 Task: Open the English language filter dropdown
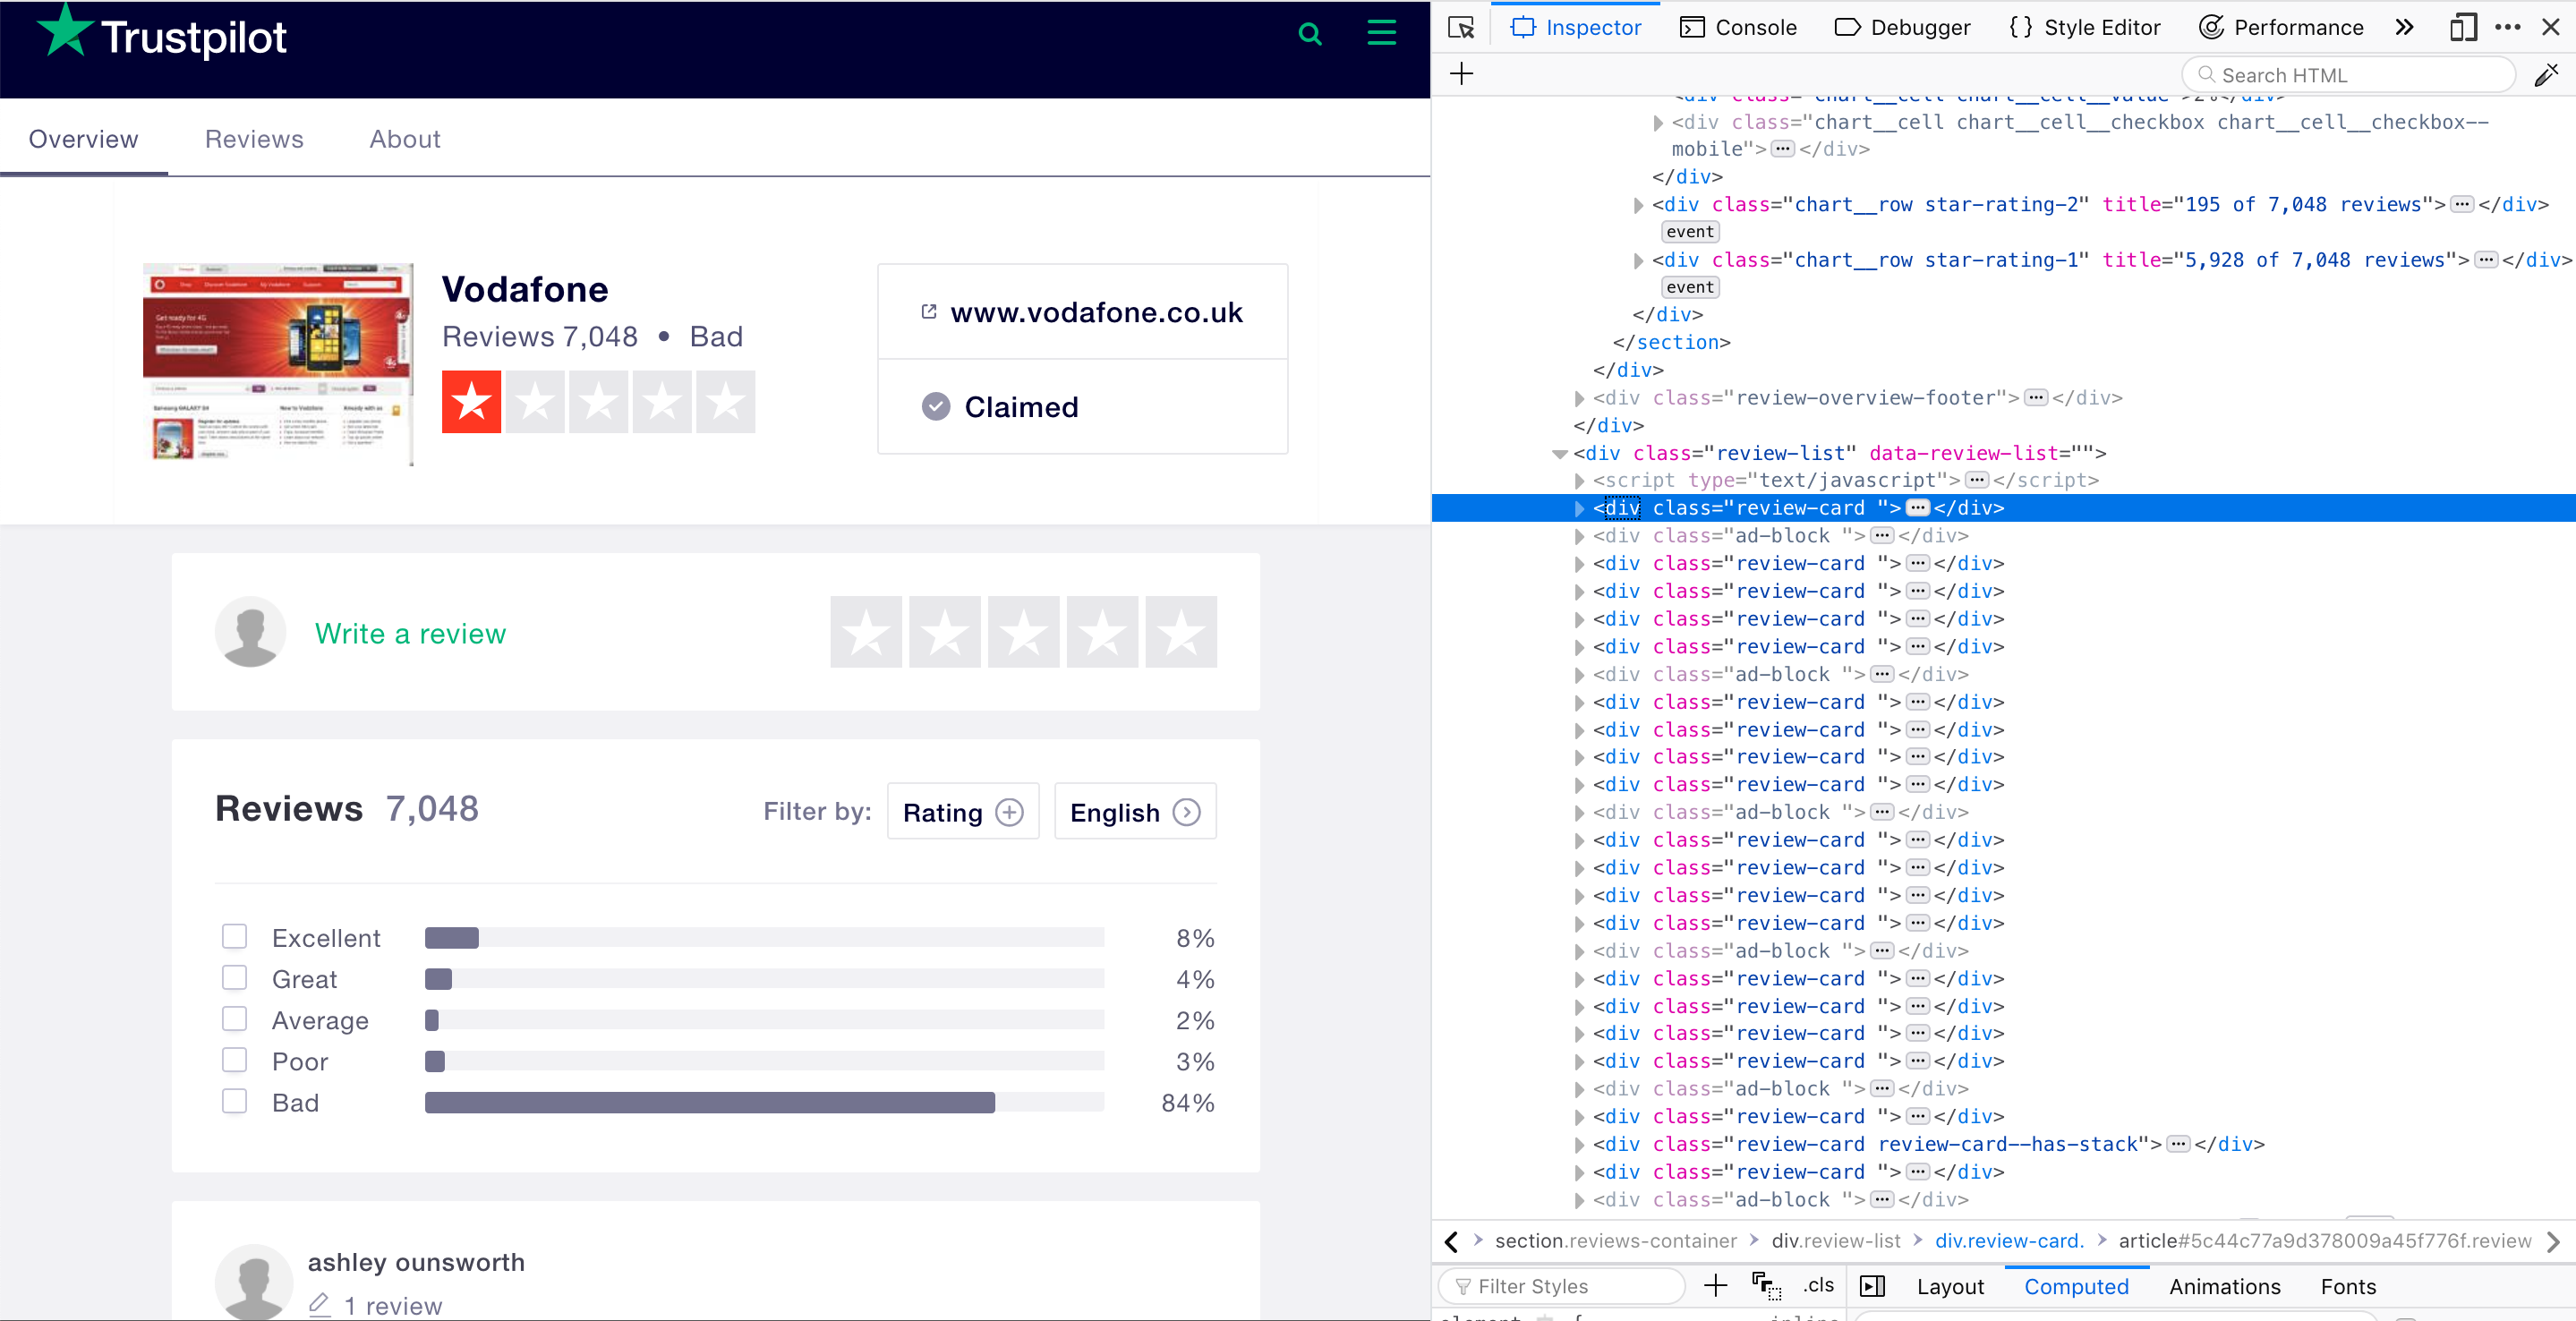[x=1134, y=812]
